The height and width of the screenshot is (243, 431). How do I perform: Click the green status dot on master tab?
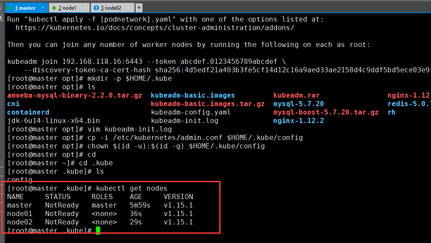[10, 8]
